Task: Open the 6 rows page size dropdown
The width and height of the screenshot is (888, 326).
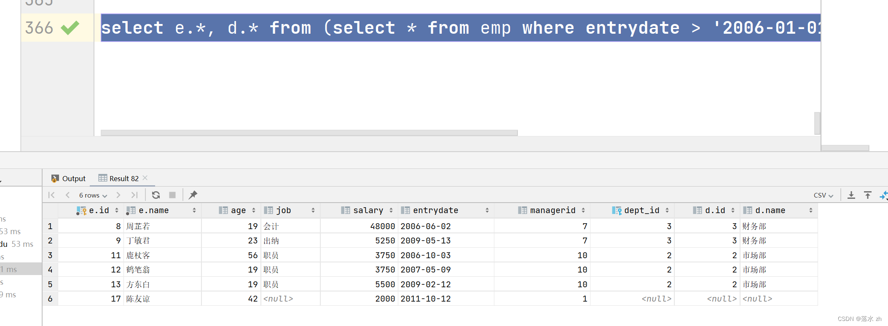Action: click(93, 195)
